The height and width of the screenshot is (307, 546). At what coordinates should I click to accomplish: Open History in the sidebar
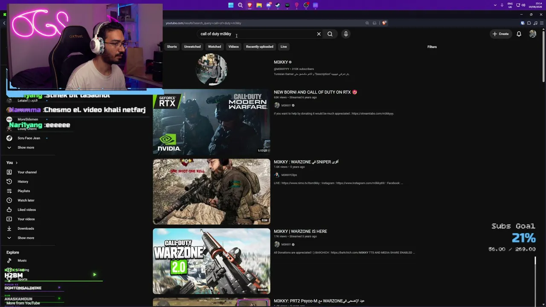point(23,182)
